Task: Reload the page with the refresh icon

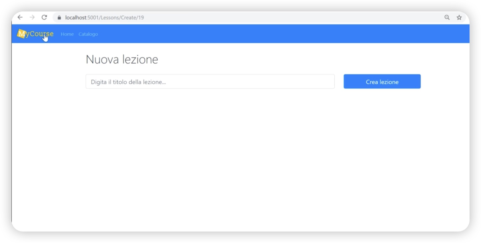Action: tap(44, 17)
